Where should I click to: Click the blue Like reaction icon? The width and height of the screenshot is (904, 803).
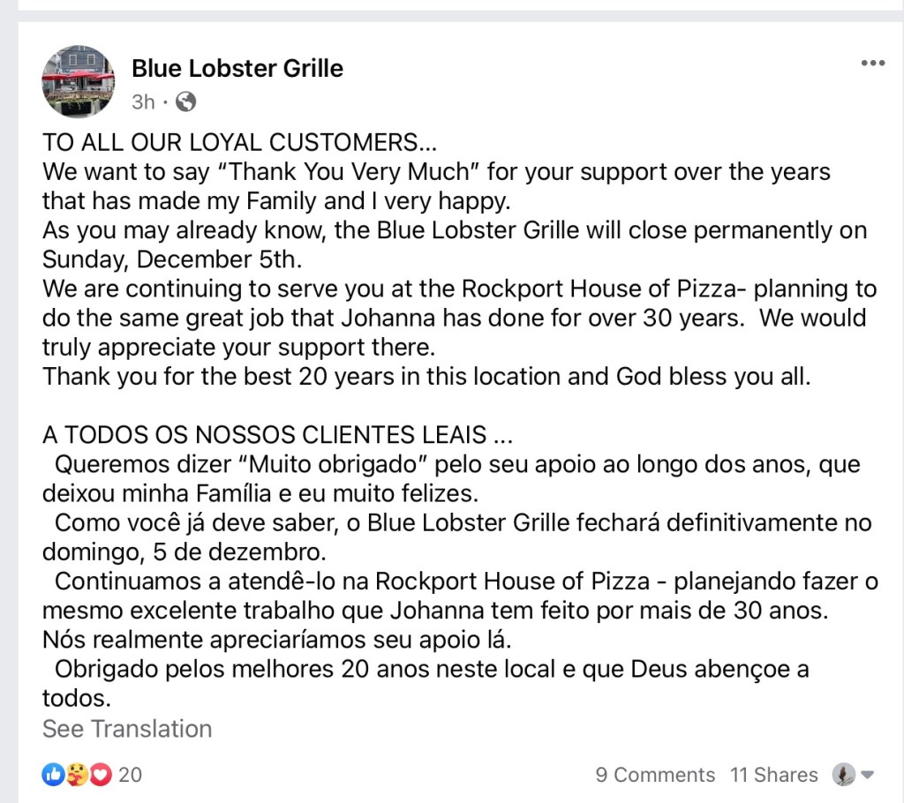(53, 775)
